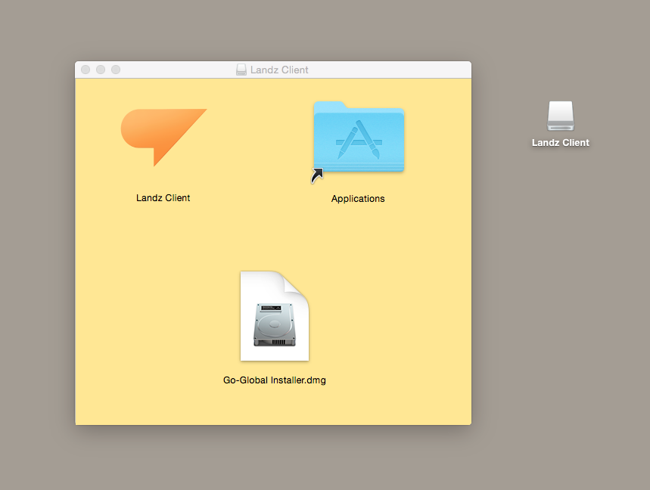Select the orange Landz Client app icon
The height and width of the screenshot is (490, 650).
(x=163, y=137)
